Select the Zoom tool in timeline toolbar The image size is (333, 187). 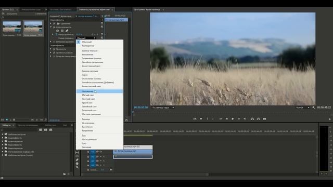click(77, 167)
